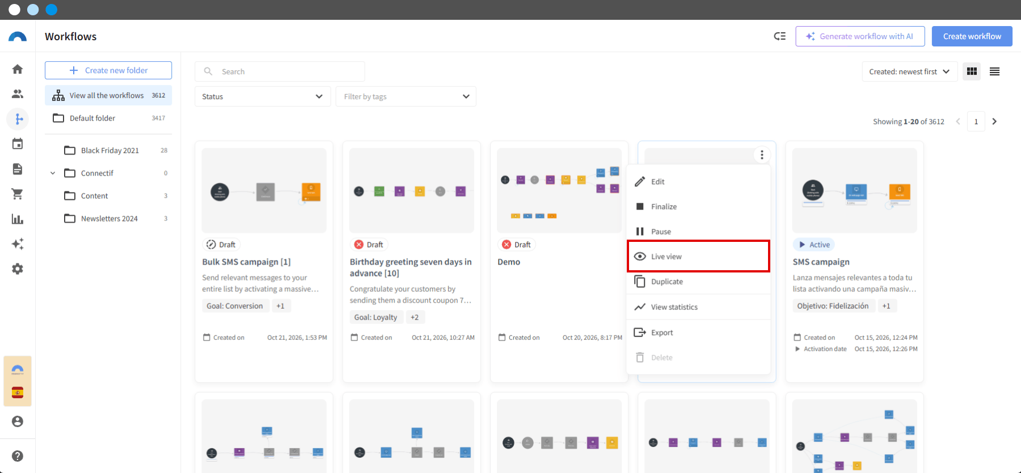Choose Pause in the context menu
Viewport: 1021px width, 473px height.
coord(698,232)
